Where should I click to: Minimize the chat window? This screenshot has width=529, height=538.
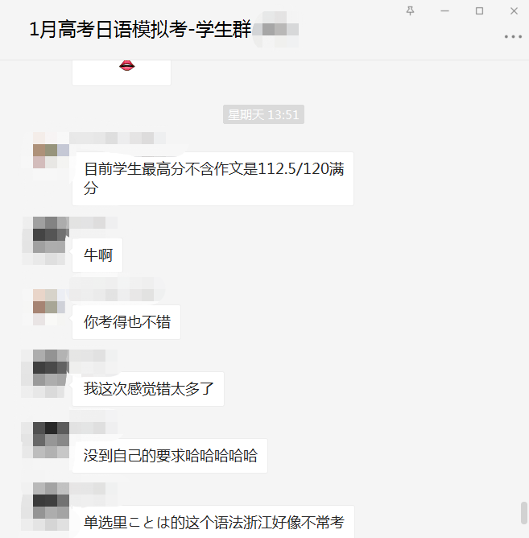pos(444,11)
